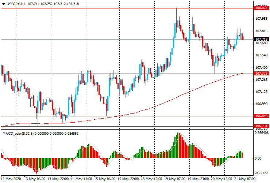Click the 15 May 22:00 time axis label

pos(128,179)
